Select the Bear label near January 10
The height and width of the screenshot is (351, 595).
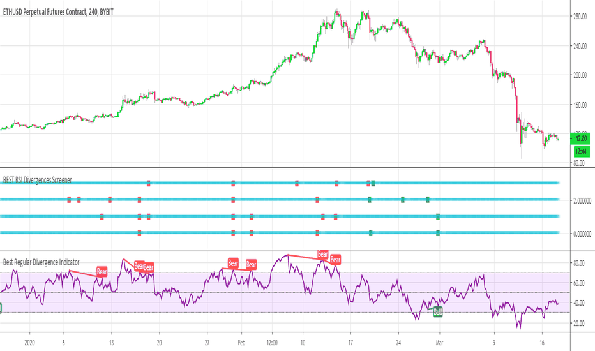(x=102, y=271)
